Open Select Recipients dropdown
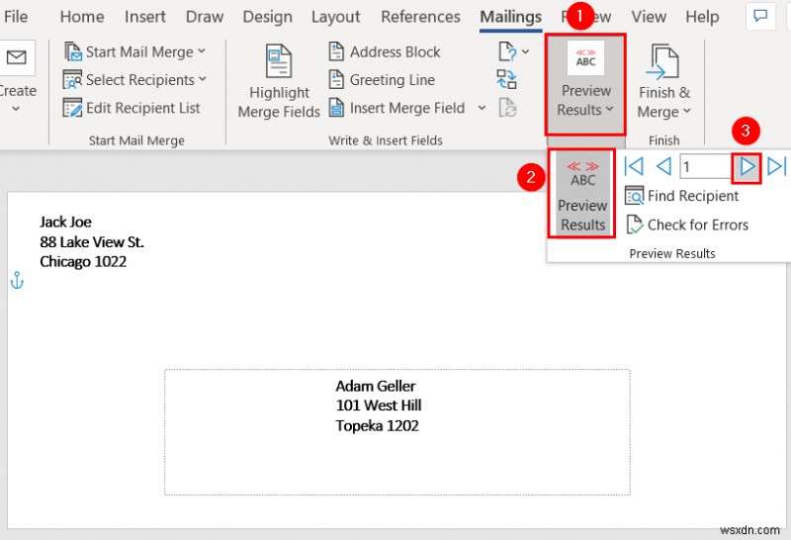The width and height of the screenshot is (791, 540). click(x=134, y=80)
